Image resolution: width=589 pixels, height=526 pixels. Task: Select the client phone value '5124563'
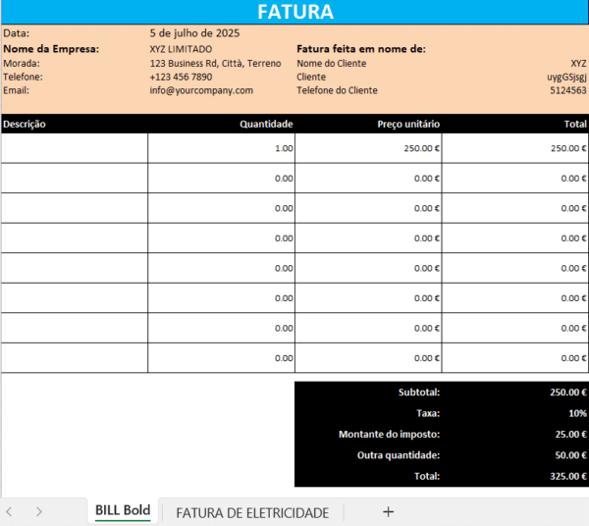568,90
